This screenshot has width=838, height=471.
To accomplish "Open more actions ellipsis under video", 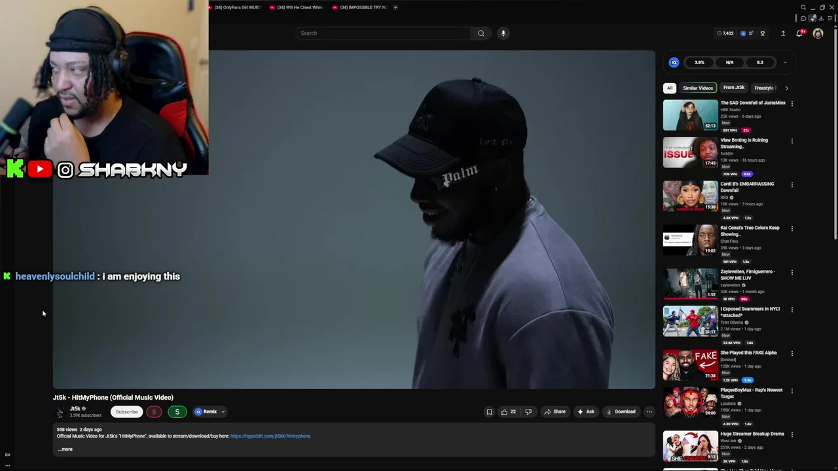I will click(649, 411).
